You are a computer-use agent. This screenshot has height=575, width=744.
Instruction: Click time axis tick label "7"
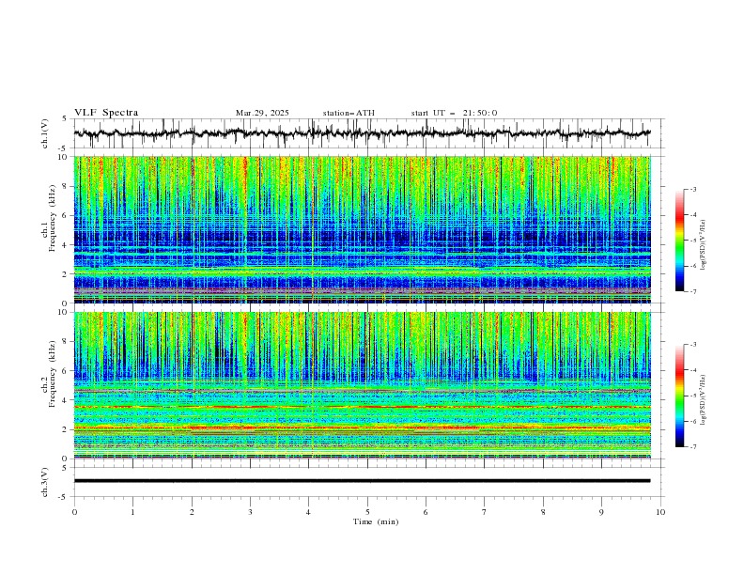[x=485, y=512]
